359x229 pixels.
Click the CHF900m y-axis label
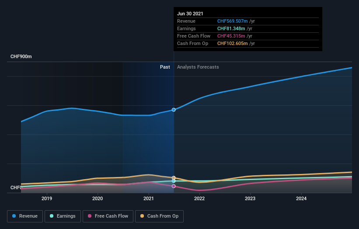pos(21,56)
